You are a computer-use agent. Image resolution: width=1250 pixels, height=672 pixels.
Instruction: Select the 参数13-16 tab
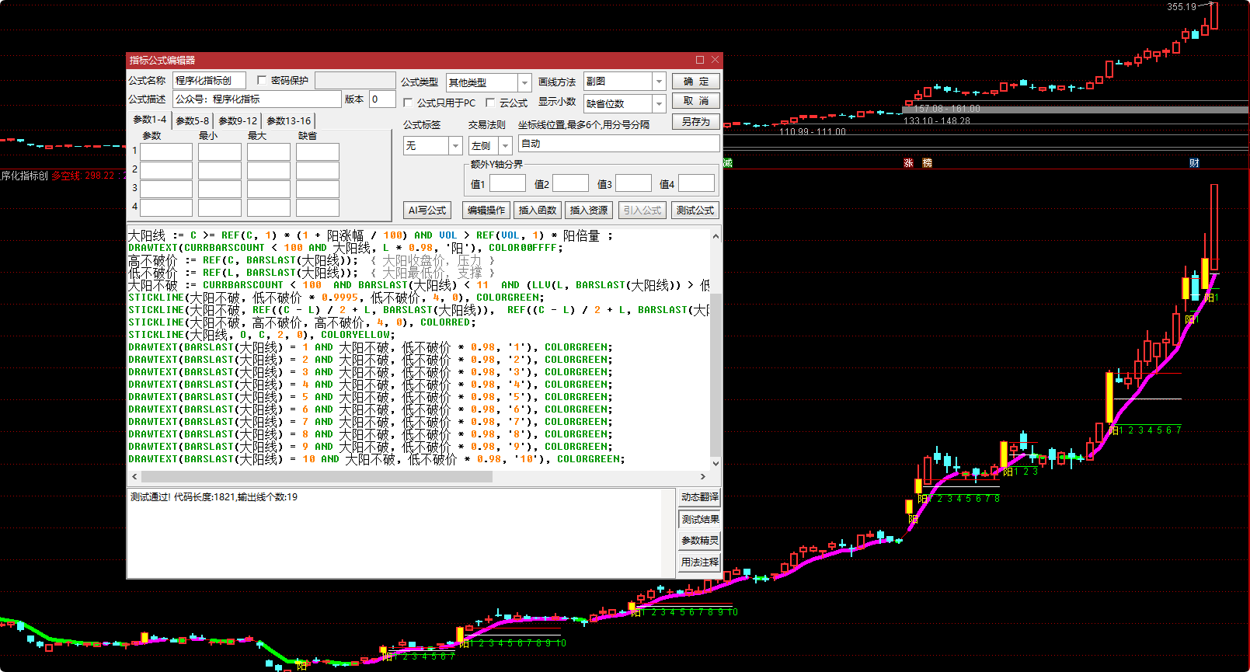coord(288,120)
